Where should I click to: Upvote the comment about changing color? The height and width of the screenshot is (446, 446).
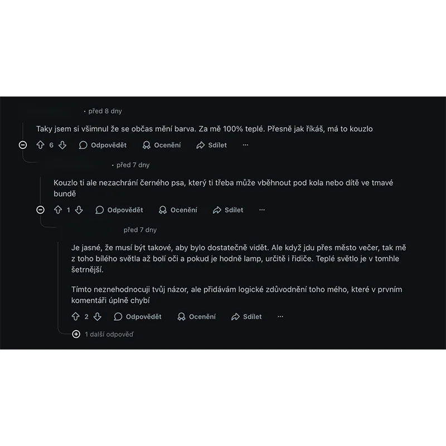pos(40,145)
